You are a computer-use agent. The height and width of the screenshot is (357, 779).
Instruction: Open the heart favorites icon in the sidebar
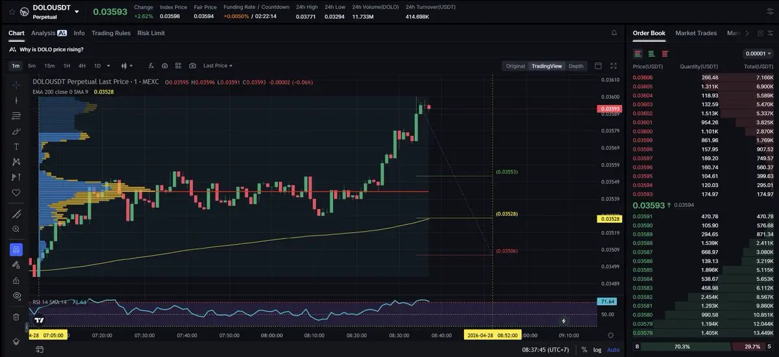(16, 193)
